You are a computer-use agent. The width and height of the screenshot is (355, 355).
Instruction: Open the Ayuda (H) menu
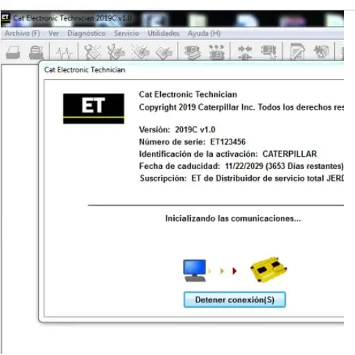(204, 33)
